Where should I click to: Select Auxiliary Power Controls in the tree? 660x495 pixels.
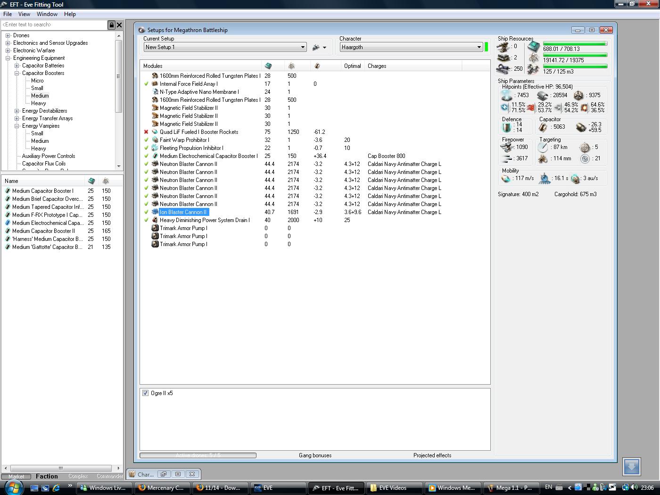coord(49,156)
